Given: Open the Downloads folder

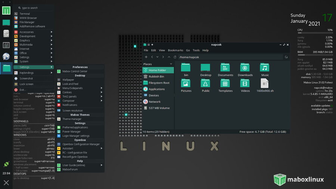Looking at the screenshot, I should coord(245,70).
